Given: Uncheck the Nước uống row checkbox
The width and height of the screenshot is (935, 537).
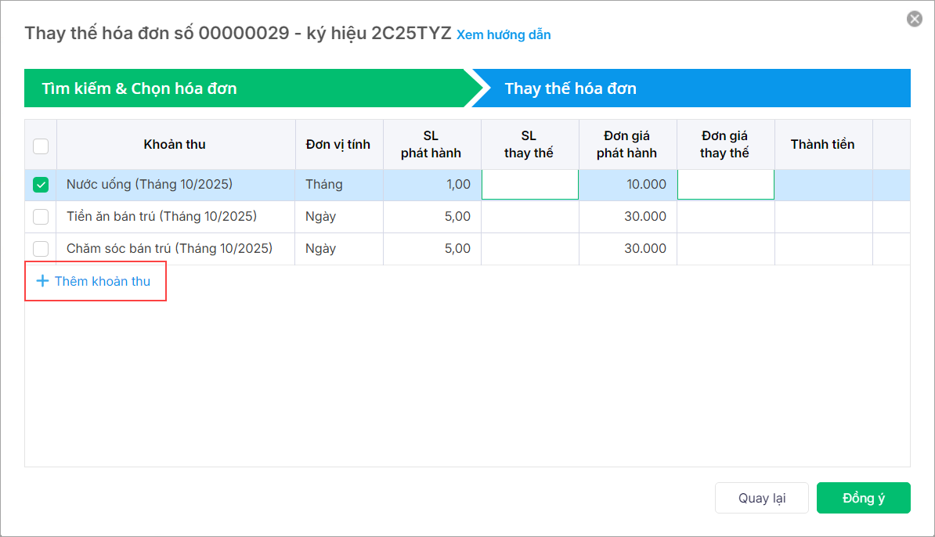Looking at the screenshot, I should [x=41, y=185].
